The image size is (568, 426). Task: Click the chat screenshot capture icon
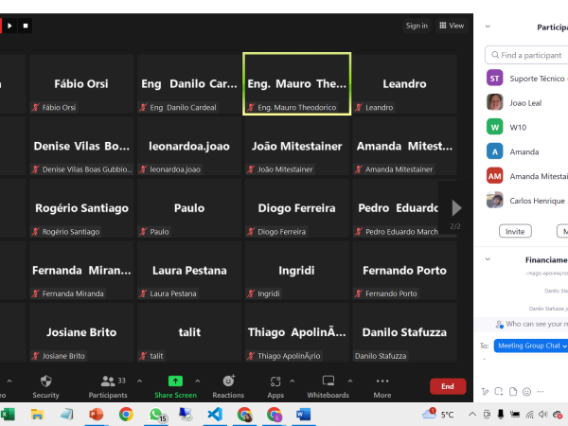tap(499, 392)
